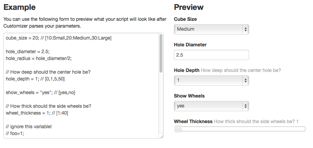The height and width of the screenshot is (148, 313).
Task: Open the Cube Size dropdown
Action: [211, 29]
